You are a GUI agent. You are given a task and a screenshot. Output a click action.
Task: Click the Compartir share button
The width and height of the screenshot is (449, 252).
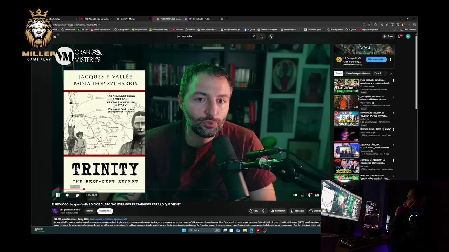(x=277, y=211)
